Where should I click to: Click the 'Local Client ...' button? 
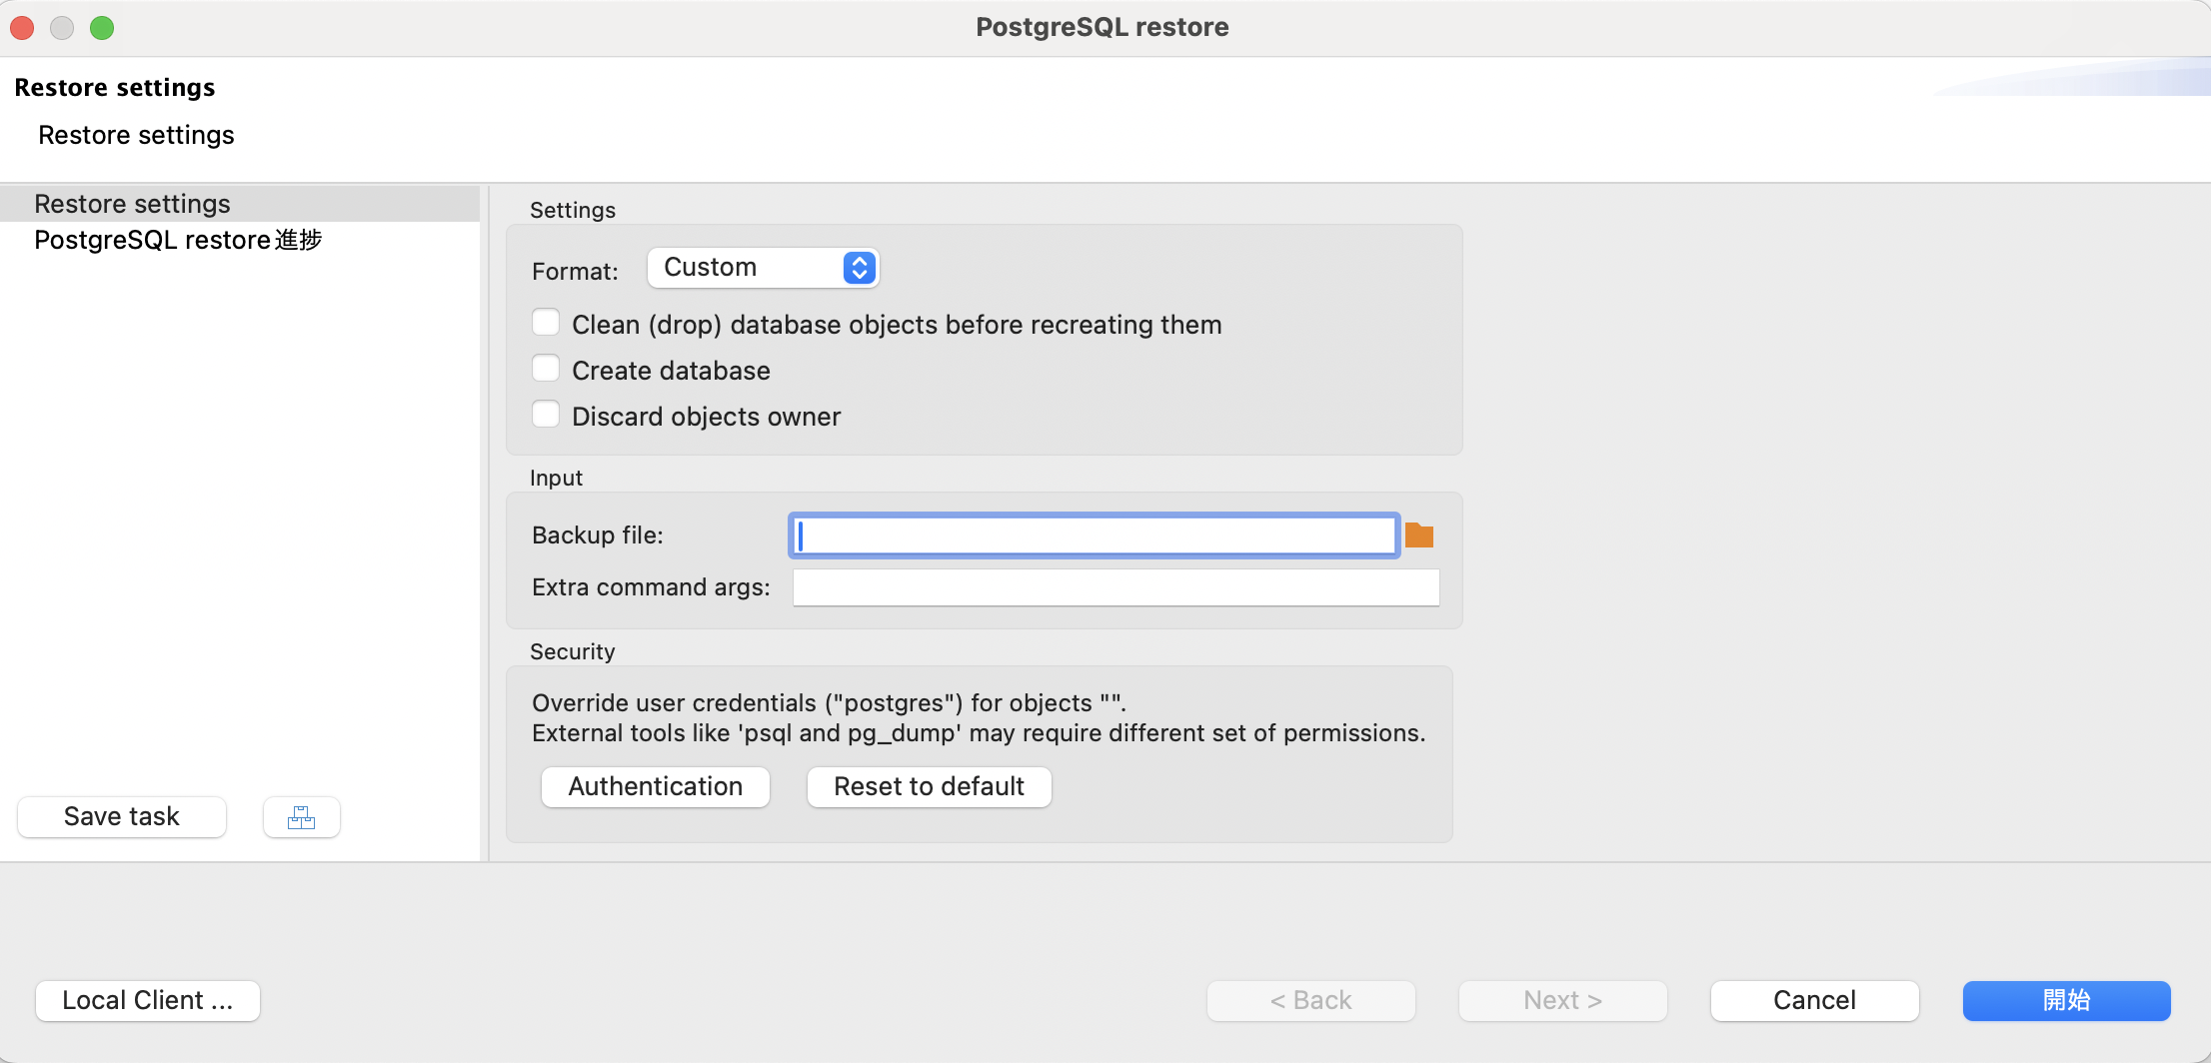click(147, 1000)
